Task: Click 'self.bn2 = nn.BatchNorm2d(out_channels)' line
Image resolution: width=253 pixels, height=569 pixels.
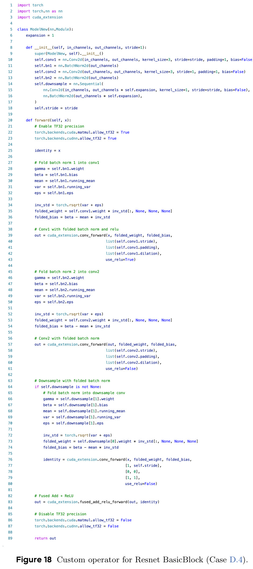Action: pos(77,78)
